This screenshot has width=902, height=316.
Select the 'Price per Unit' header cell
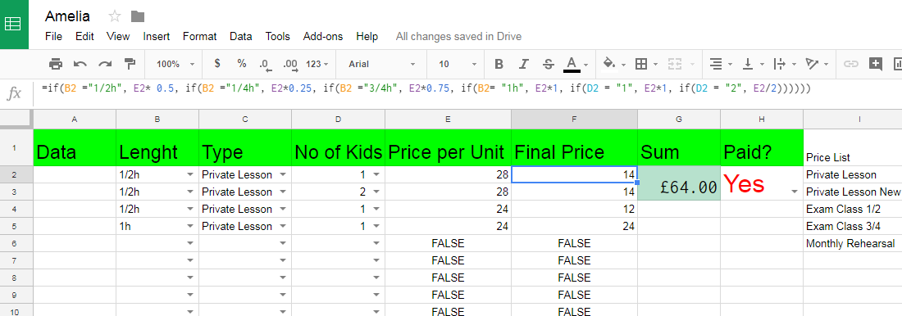(448, 147)
